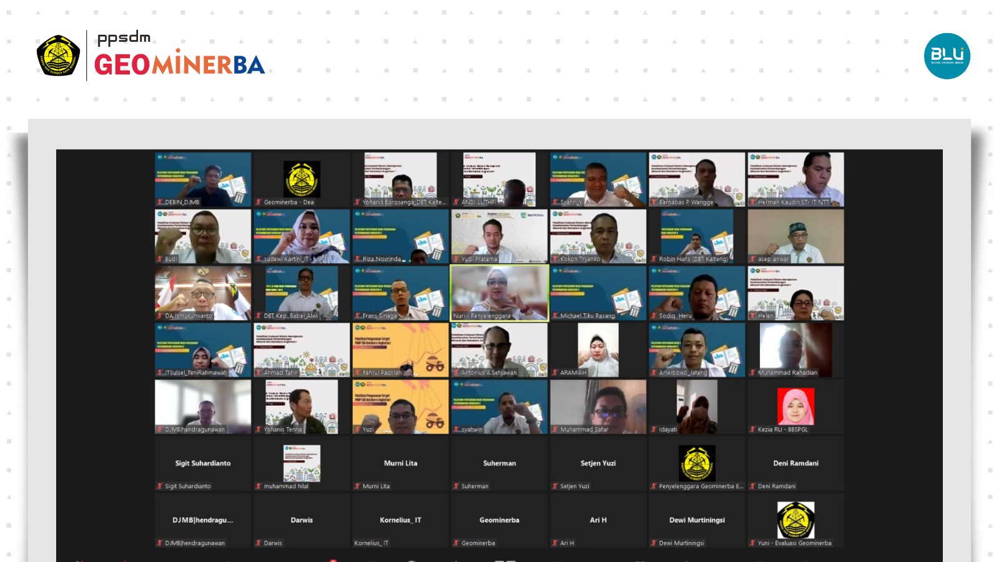
Task: Select the syahwin video tile
Action: coord(499,407)
